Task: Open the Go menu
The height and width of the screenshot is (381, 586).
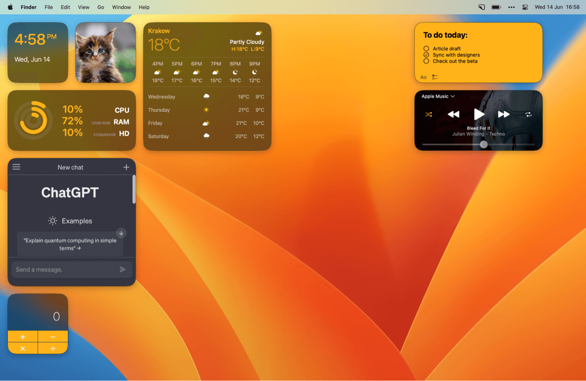Action: point(101,7)
